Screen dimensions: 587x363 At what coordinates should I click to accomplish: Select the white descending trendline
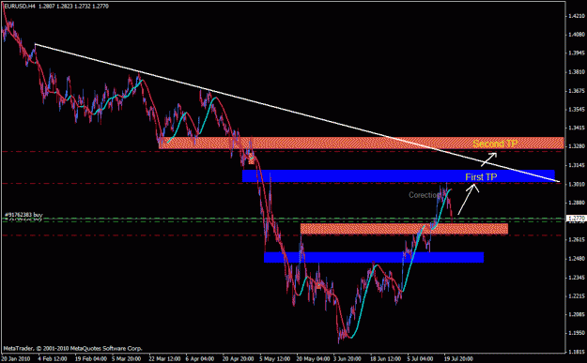(297, 113)
